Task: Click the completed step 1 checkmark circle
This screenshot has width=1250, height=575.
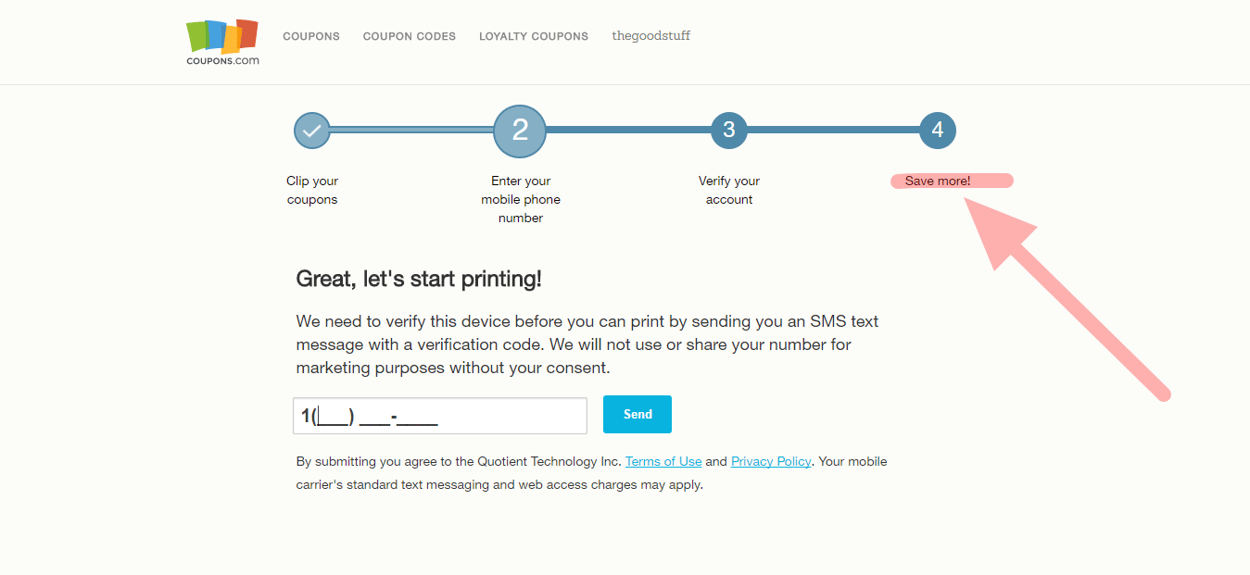Action: 312,131
